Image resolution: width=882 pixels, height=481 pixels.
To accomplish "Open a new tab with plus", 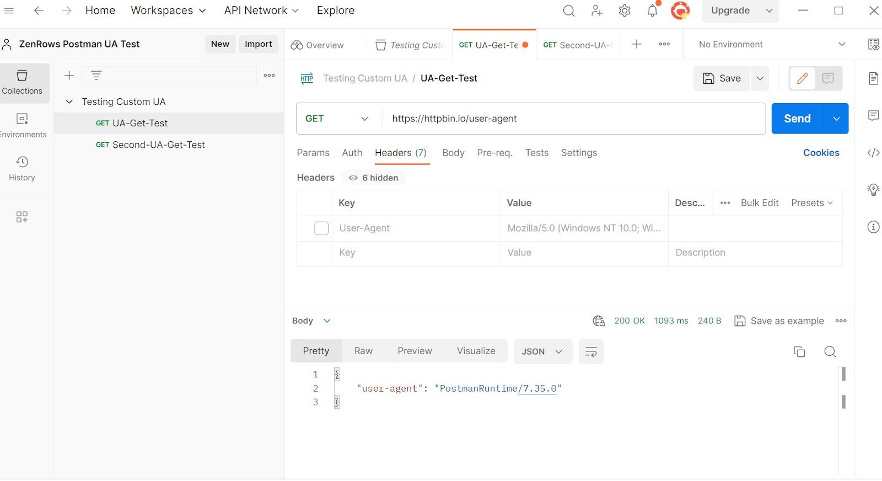I will [x=636, y=44].
